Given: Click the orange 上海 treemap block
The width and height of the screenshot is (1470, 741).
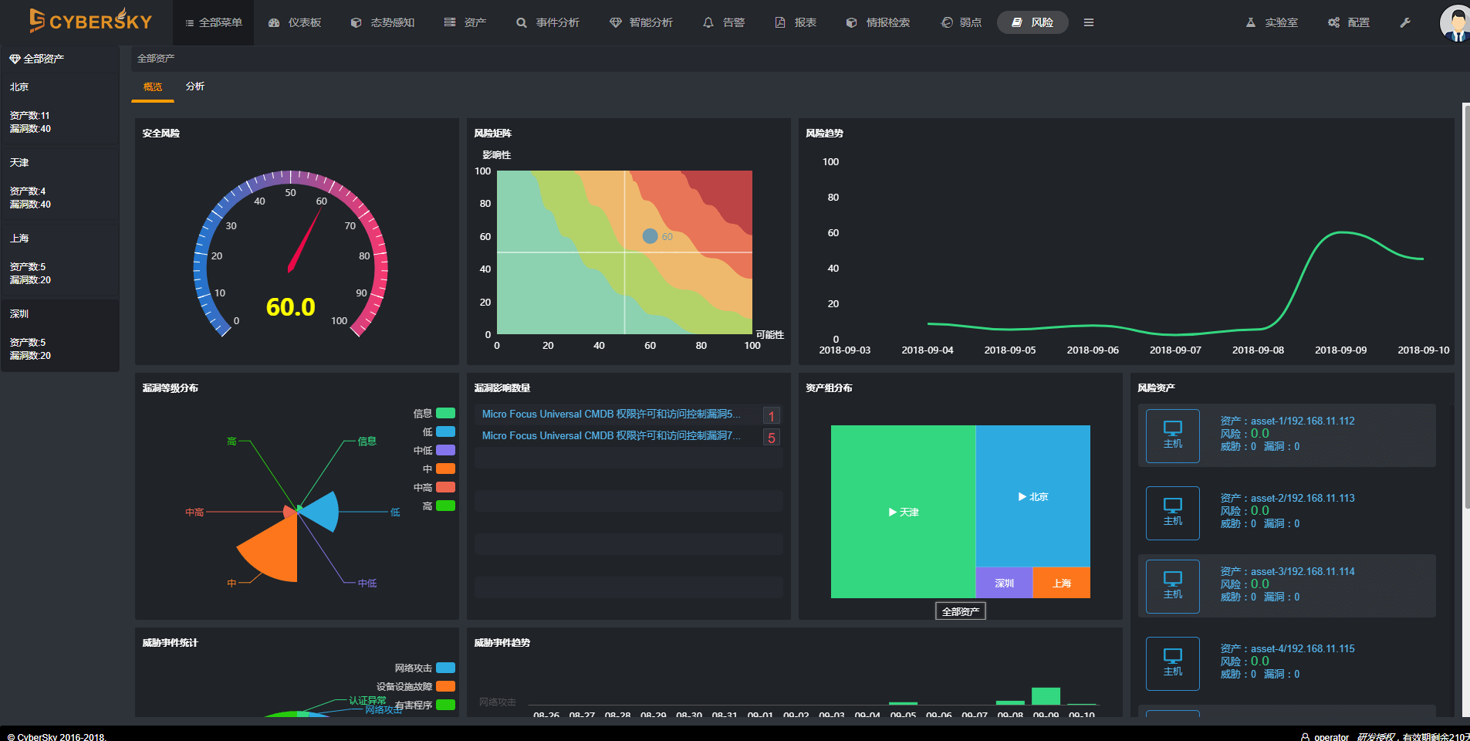Looking at the screenshot, I should click(1061, 583).
